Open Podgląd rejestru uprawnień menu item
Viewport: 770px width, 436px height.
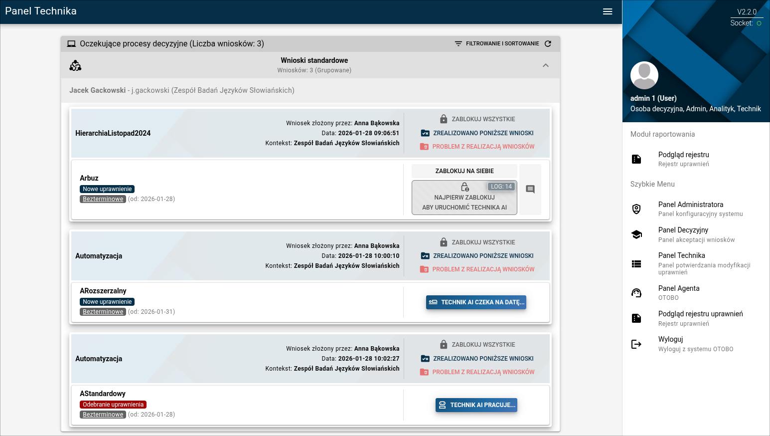pyautogui.click(x=700, y=314)
